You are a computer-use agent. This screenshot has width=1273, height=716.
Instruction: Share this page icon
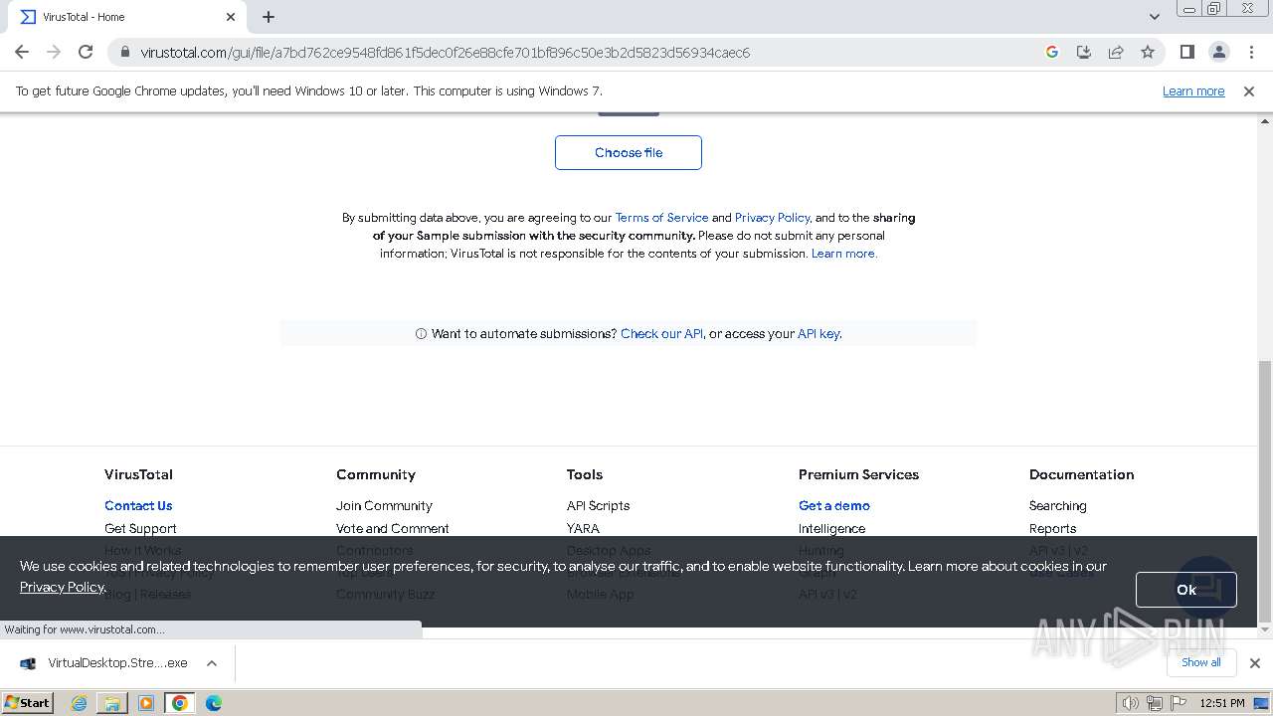1116,52
